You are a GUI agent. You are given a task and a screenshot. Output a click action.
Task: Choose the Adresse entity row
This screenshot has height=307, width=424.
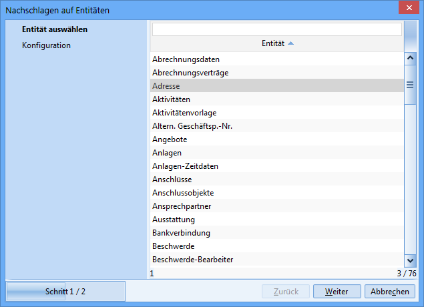[166, 86]
